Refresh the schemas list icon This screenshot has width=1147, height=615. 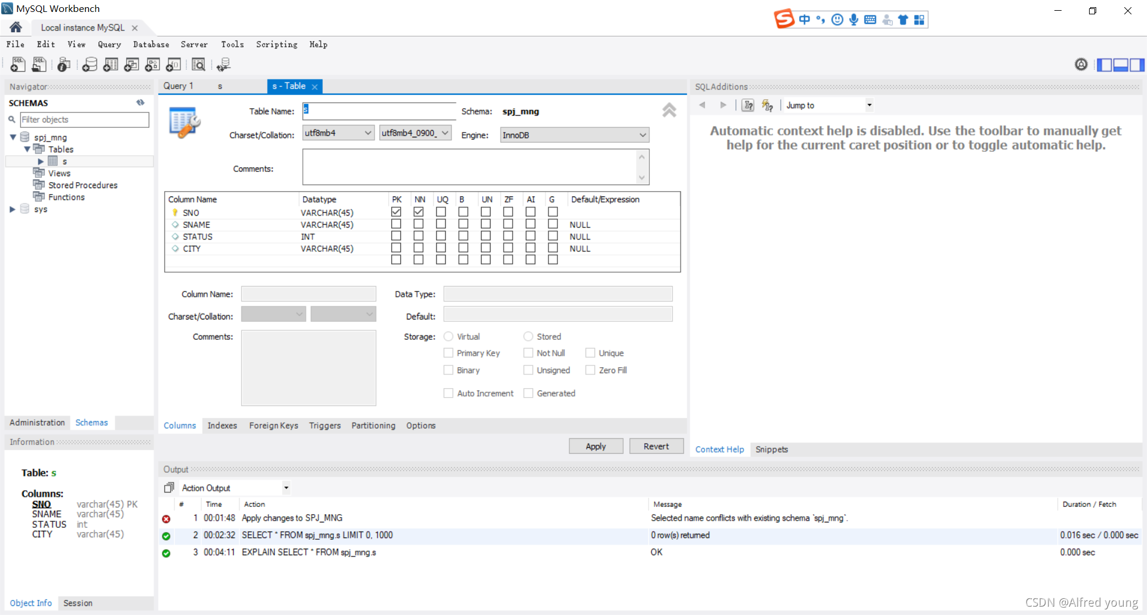coord(140,103)
